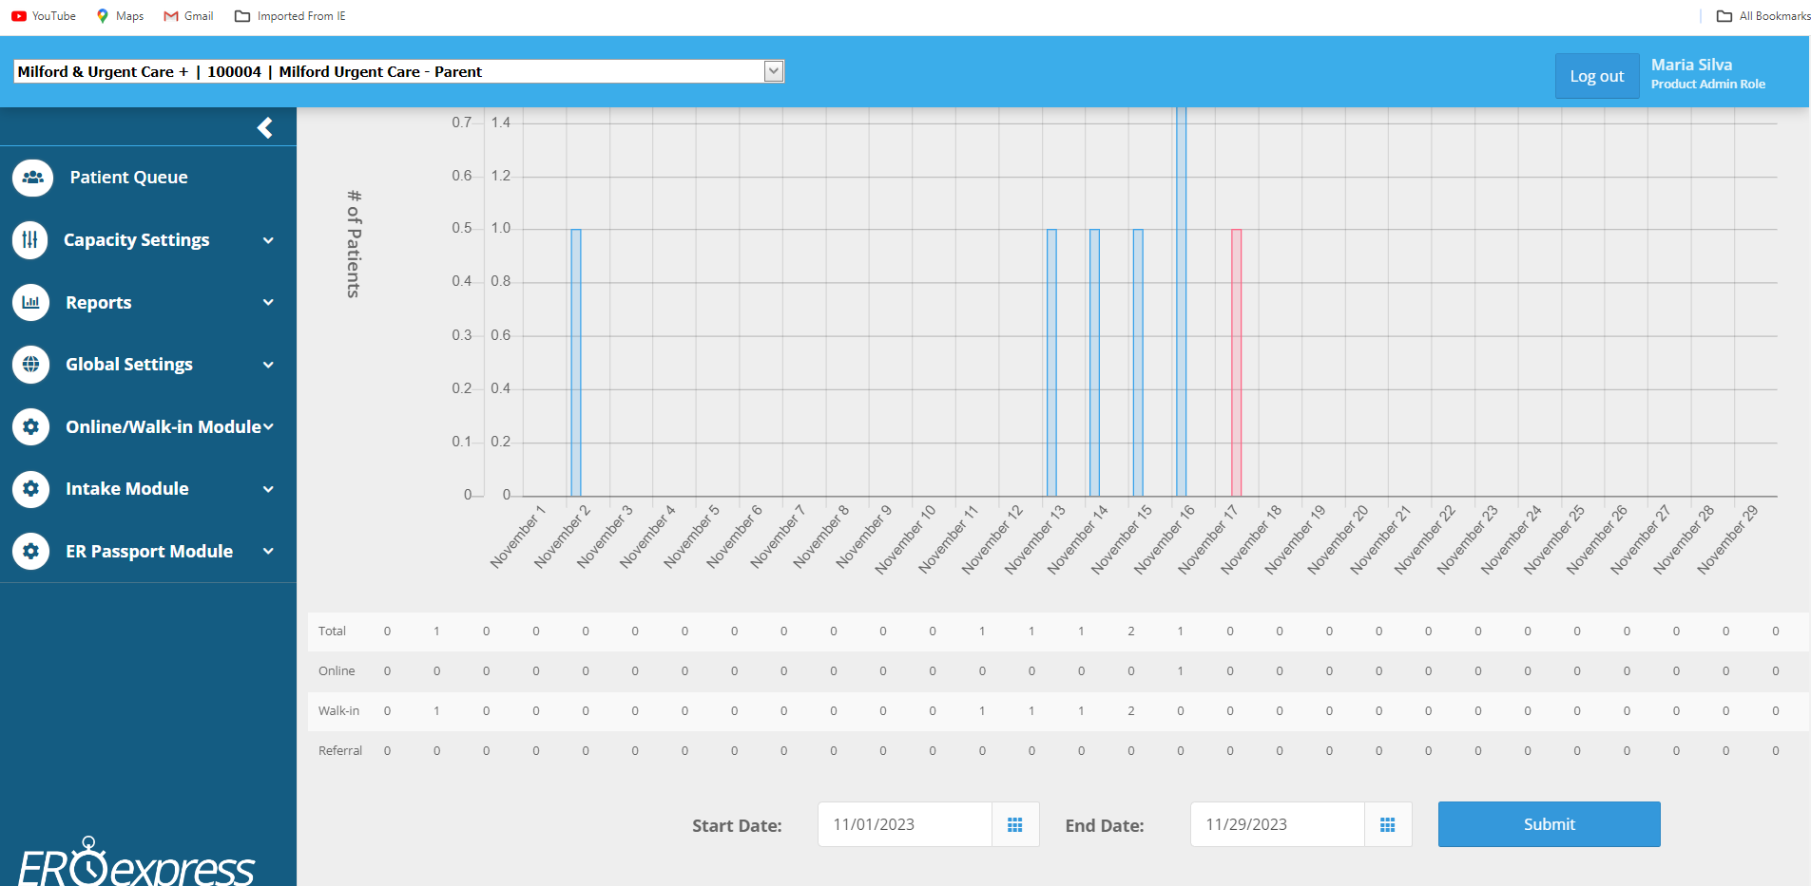The width and height of the screenshot is (1811, 886).
Task: Click the Intake Module gear icon
Action: [x=30, y=489]
